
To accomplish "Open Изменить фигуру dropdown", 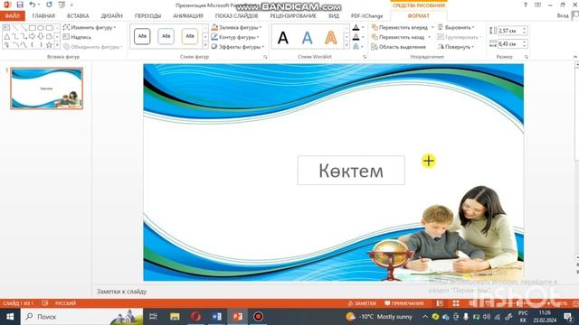I will coord(90,28).
